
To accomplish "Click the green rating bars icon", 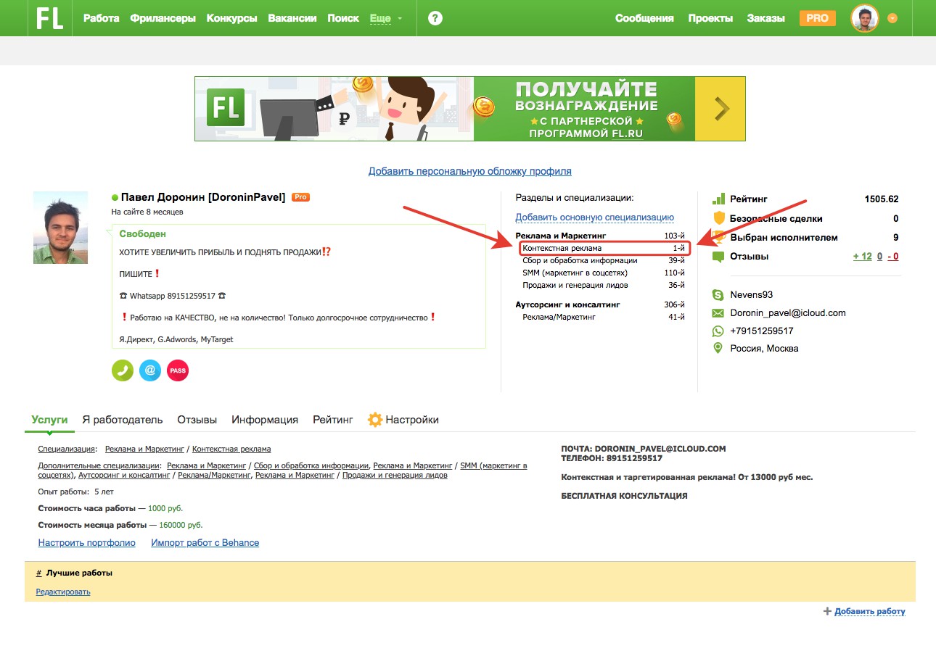I will click(x=718, y=199).
